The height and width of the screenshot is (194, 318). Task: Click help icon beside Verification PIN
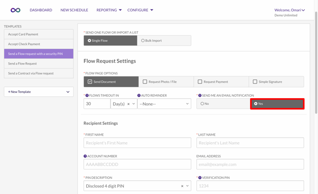tap(200, 178)
